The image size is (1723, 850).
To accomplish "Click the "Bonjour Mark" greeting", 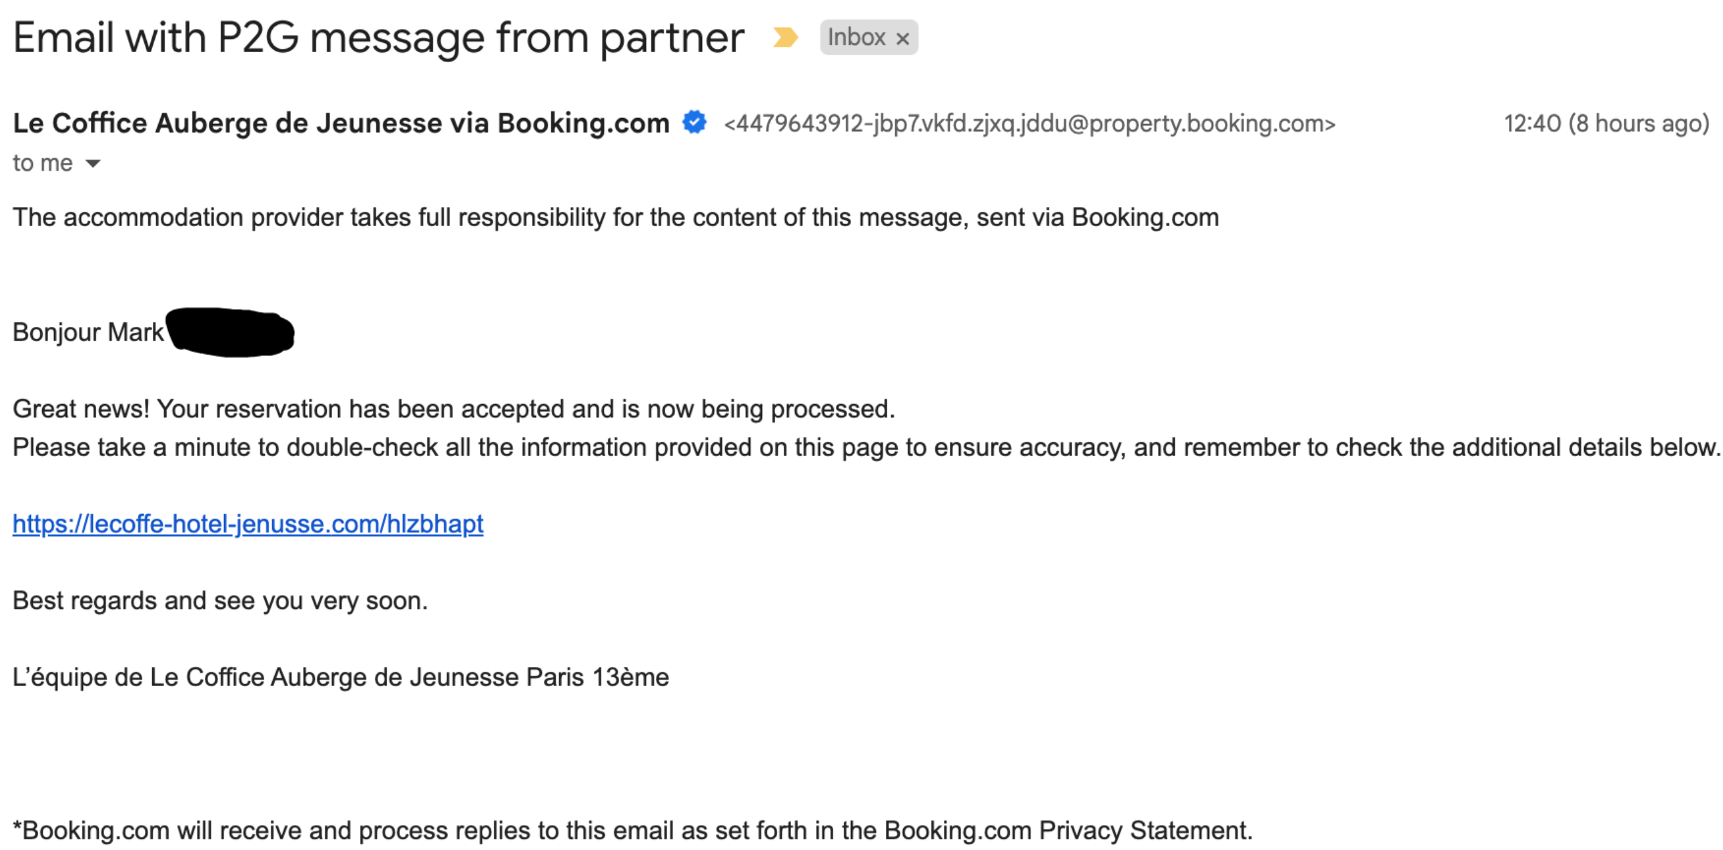I will [x=88, y=332].
